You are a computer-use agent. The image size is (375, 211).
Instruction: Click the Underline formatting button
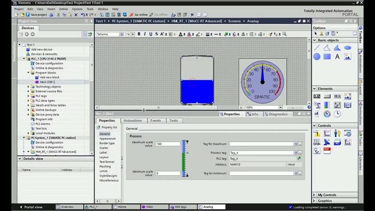click(x=151, y=34)
